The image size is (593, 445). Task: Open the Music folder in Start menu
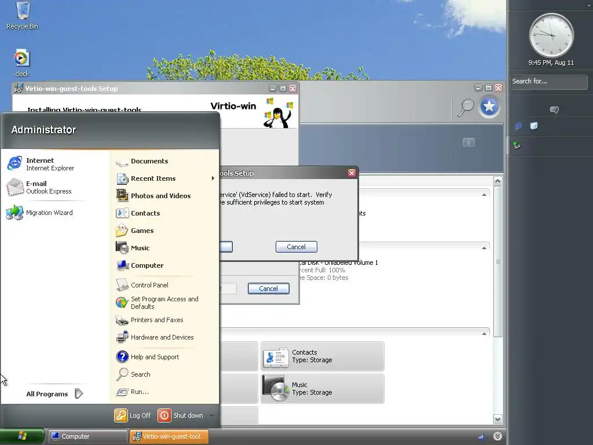(x=133, y=248)
